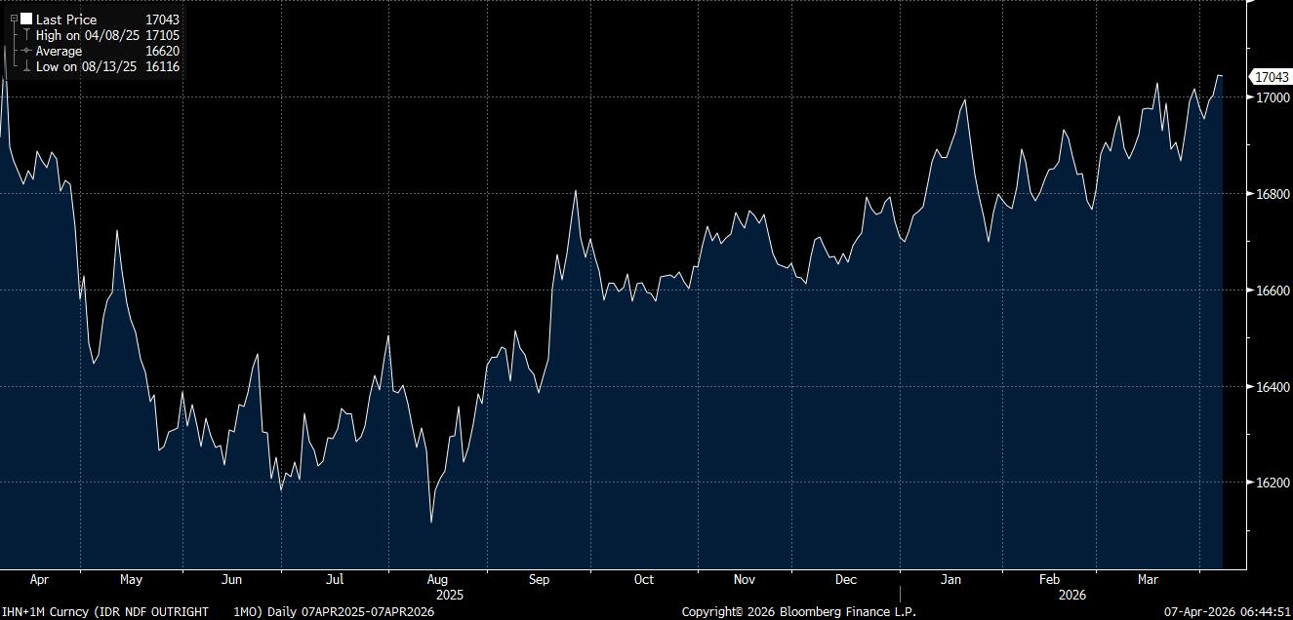Click the 16600 y-axis label
Screen dimensions: 1293x620
pos(1269,291)
